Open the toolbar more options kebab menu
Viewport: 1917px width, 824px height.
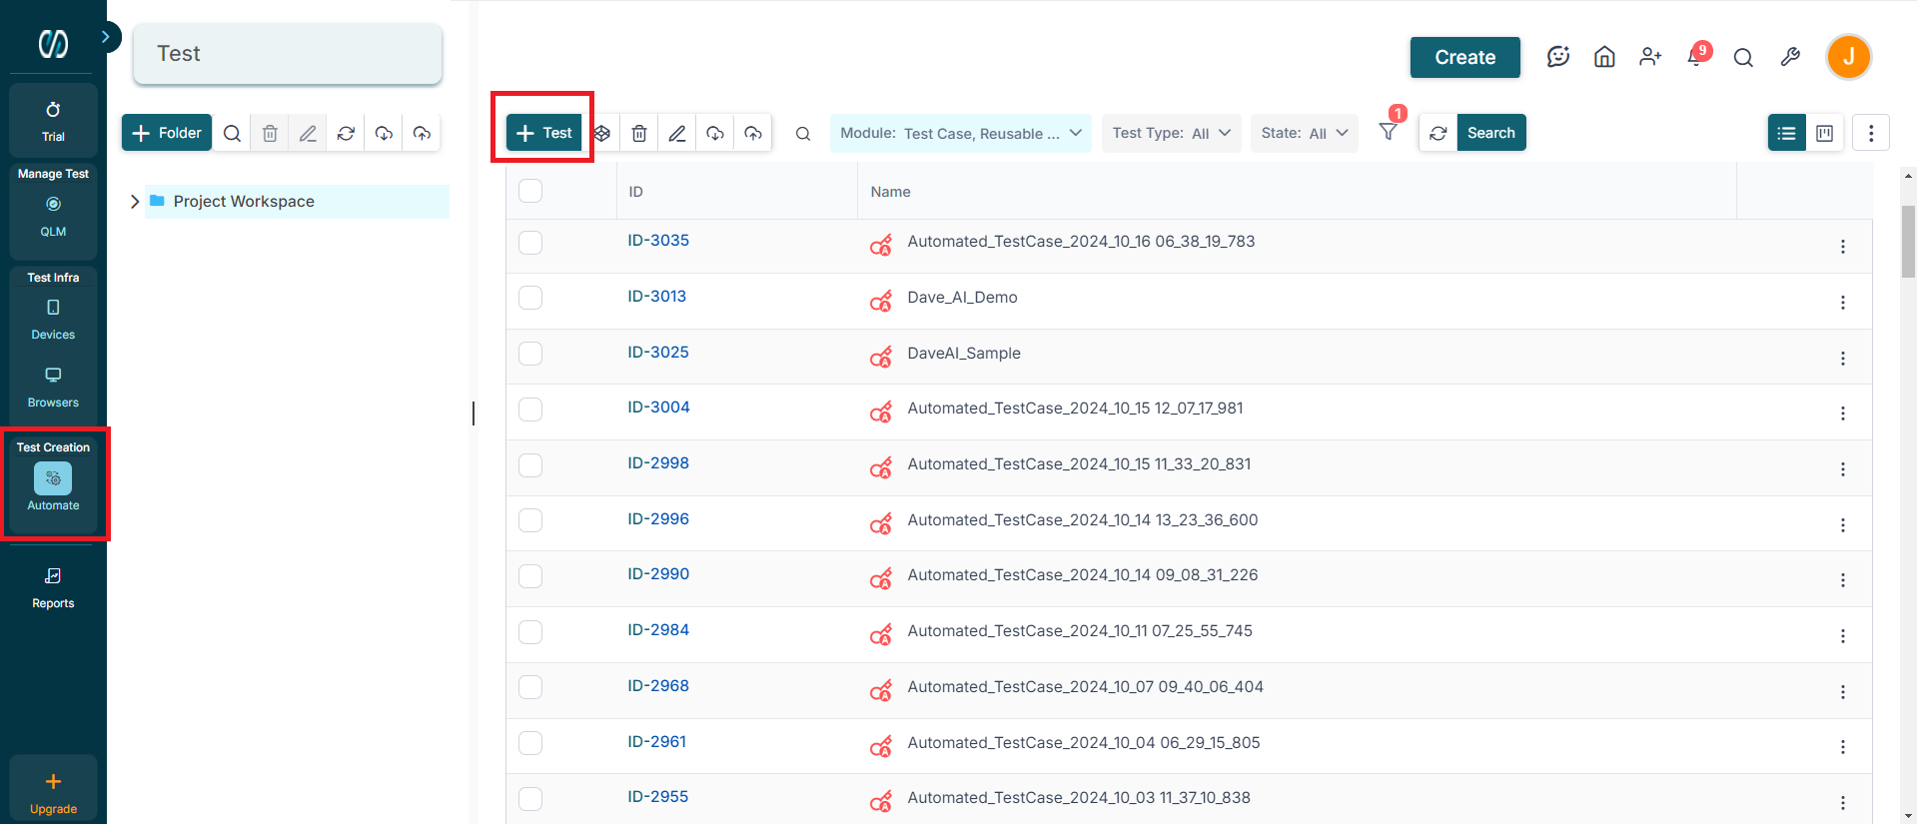click(x=1871, y=133)
